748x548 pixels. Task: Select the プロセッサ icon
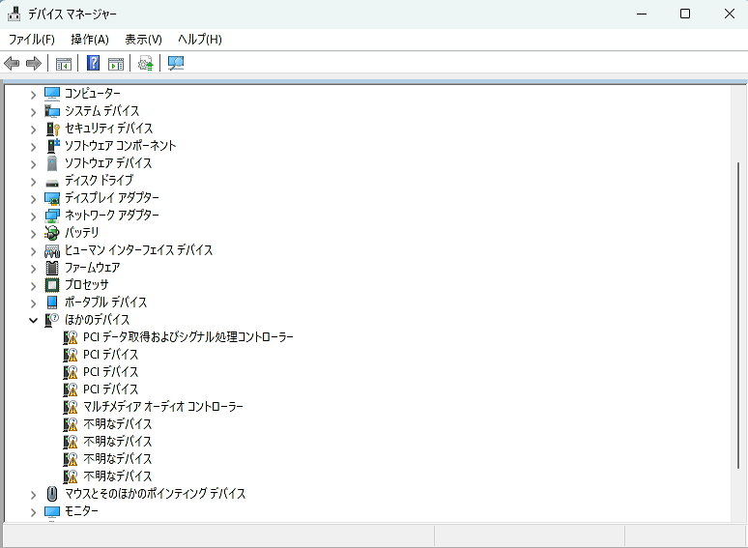52,285
